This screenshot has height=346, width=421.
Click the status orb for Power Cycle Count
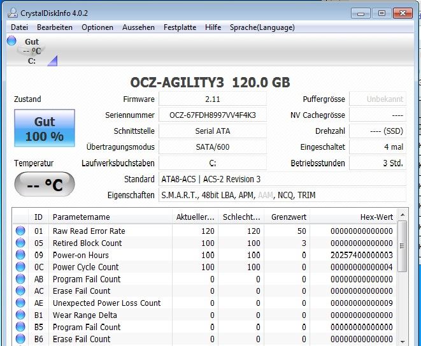[20, 267]
